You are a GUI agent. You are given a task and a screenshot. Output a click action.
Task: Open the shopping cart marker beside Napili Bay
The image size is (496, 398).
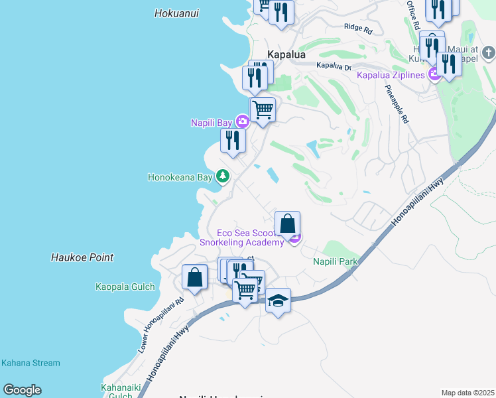click(263, 111)
